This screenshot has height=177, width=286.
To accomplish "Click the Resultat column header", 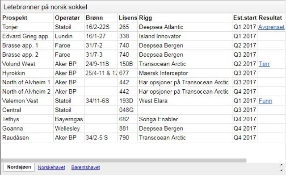I will [271, 18].
